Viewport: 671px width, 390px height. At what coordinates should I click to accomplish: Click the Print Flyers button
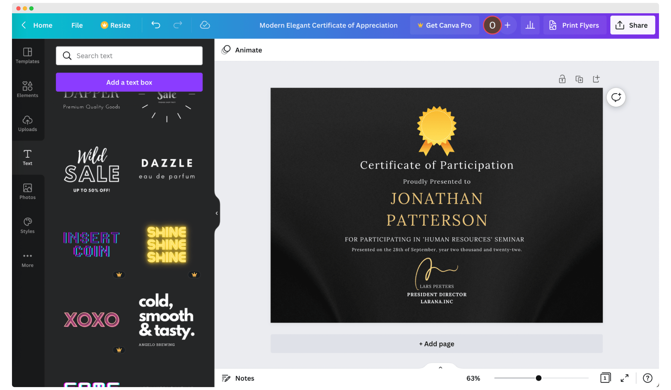pos(574,25)
